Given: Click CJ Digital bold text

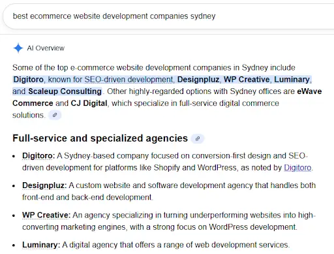Looking at the screenshot, I should 89,103.
